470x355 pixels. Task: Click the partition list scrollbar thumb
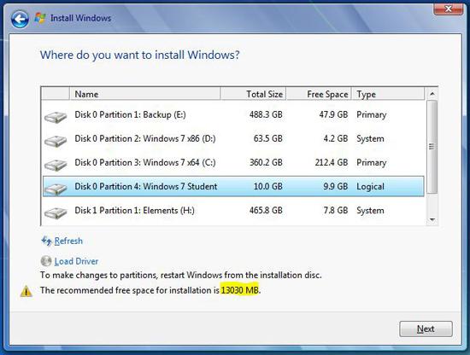tap(432, 147)
